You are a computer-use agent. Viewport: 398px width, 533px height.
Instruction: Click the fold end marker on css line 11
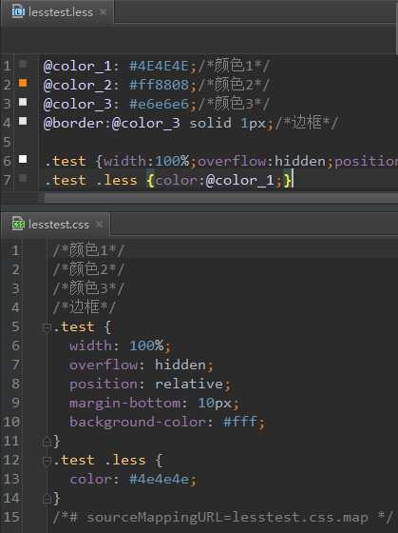coord(47,442)
